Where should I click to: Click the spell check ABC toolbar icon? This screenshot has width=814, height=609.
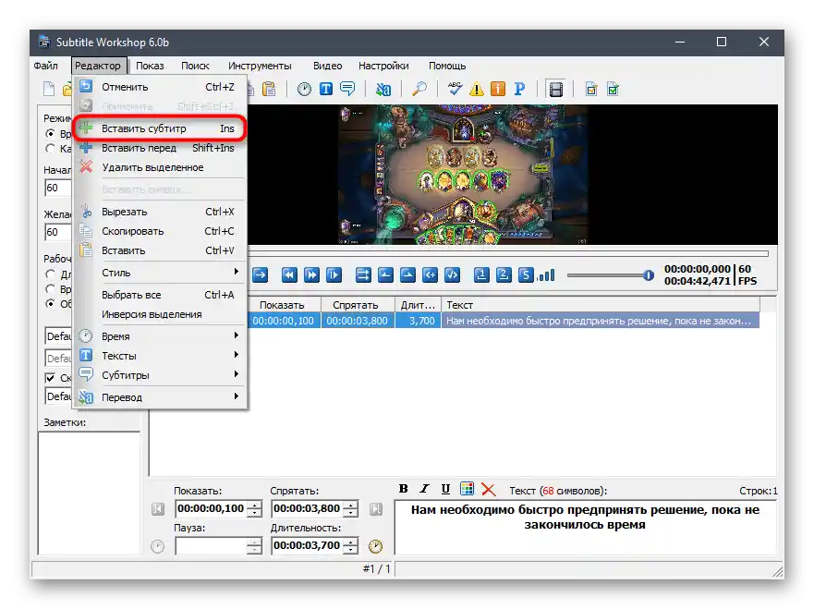[455, 90]
